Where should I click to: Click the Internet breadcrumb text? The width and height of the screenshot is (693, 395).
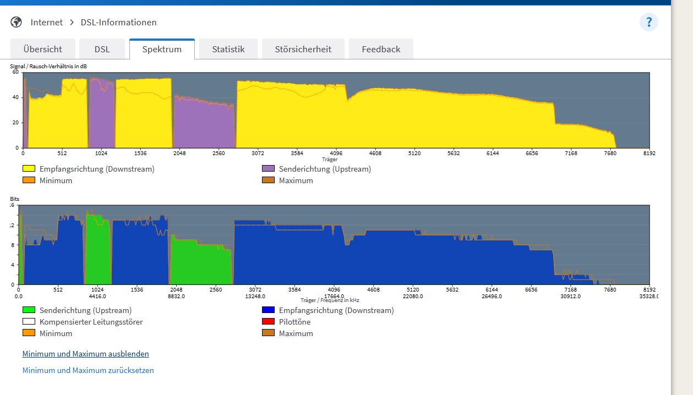coord(47,23)
